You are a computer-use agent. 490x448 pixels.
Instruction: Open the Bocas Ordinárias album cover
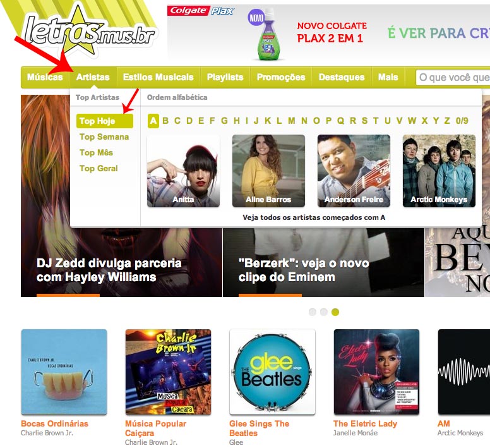click(64, 372)
